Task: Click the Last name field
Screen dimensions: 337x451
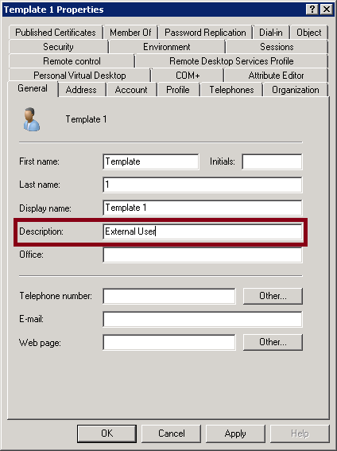Action: [203, 185]
